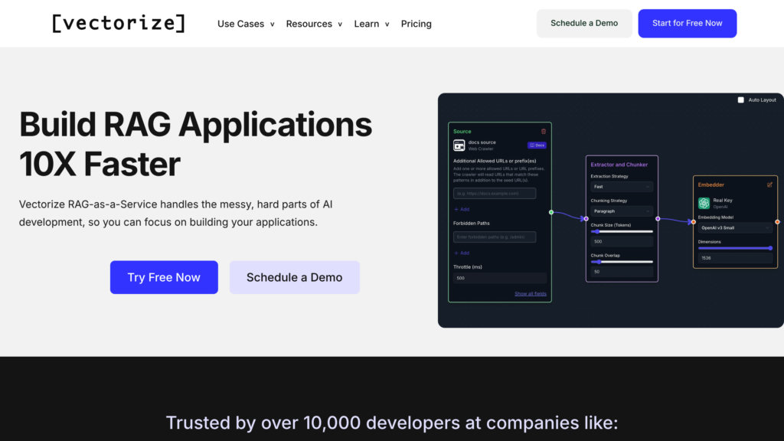Click the Vectorize logo in the header
The image size is (784, 441).
click(x=119, y=23)
